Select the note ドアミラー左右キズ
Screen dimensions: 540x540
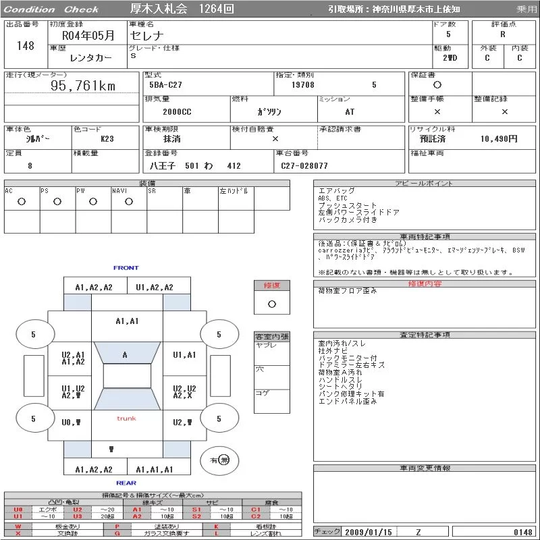tap(351, 365)
